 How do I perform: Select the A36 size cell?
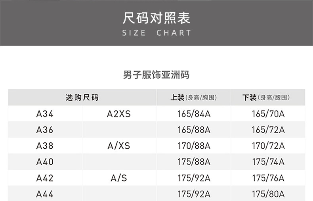[45, 130]
